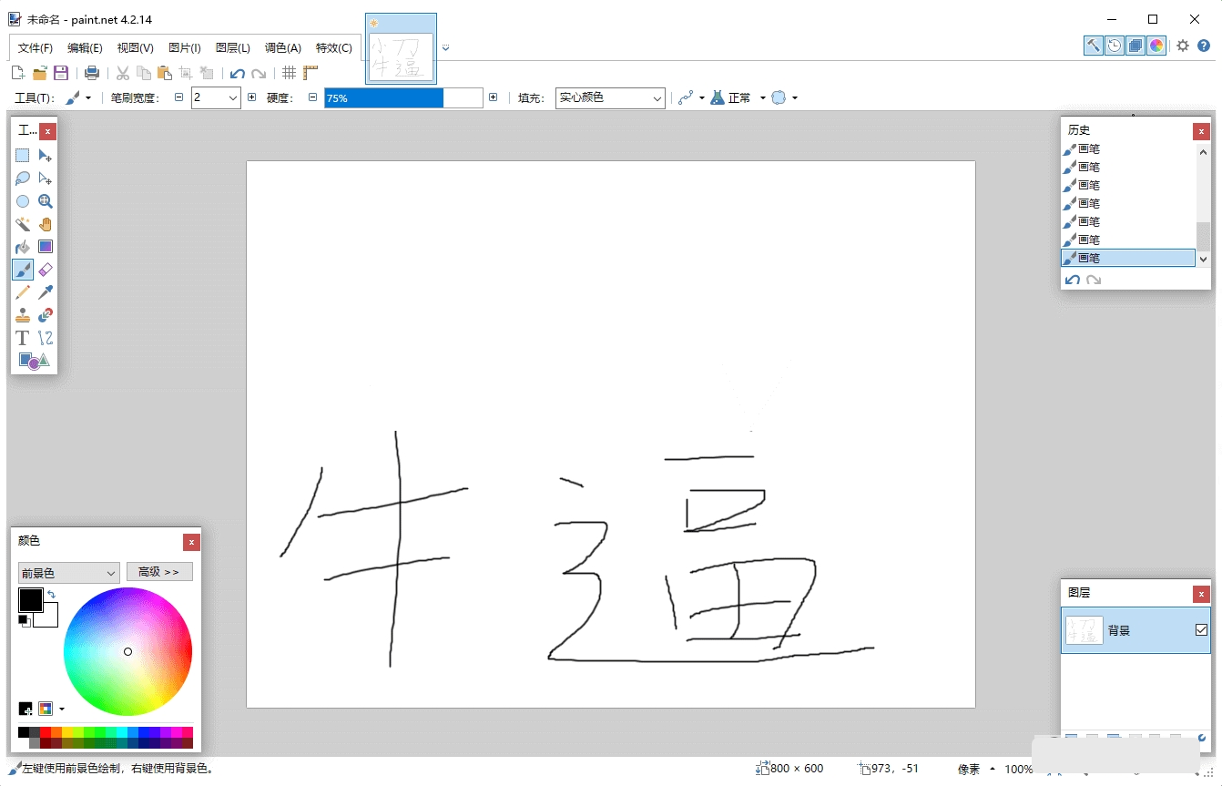The height and width of the screenshot is (786, 1222).
Task: Select the Ellipse Select tool
Action: click(x=23, y=201)
